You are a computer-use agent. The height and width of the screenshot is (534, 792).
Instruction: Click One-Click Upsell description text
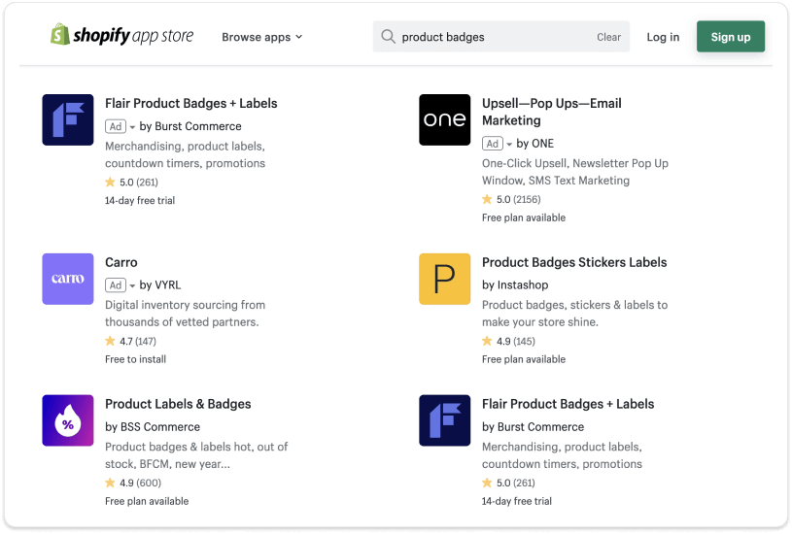pyautogui.click(x=574, y=172)
